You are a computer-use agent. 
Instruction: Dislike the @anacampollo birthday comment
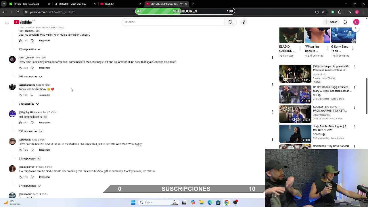(x=32, y=95)
